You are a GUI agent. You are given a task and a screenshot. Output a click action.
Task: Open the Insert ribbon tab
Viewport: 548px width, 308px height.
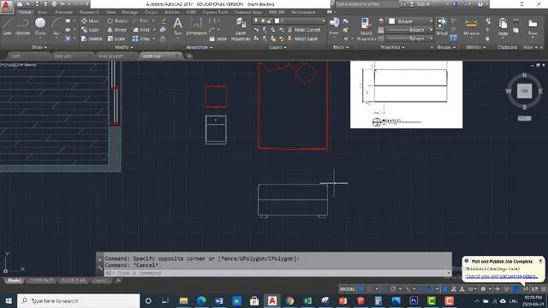(42, 12)
